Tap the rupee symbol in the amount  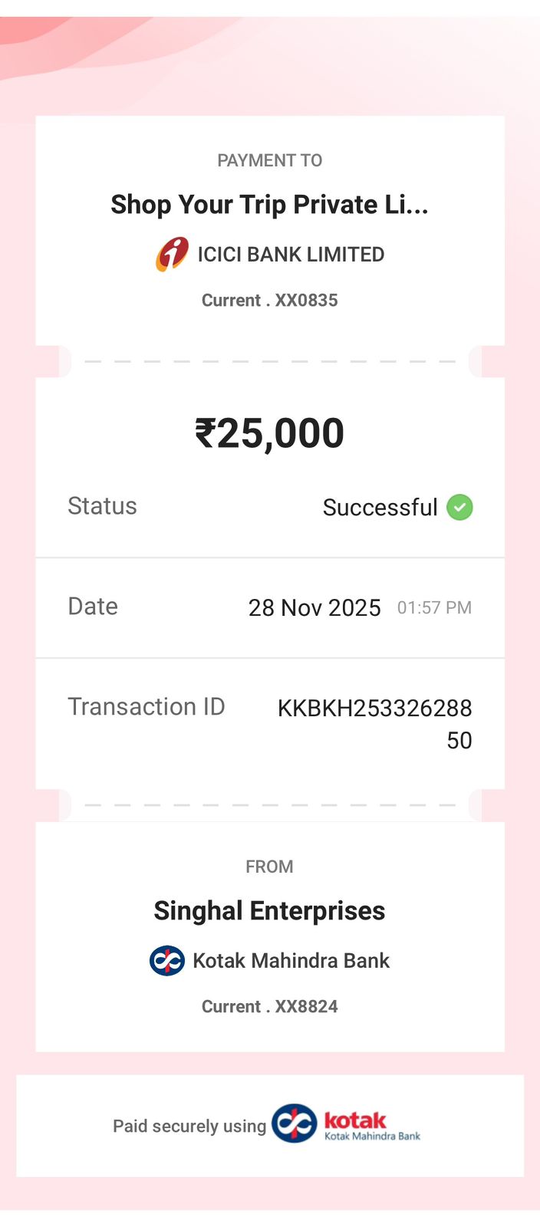pyautogui.click(x=205, y=433)
